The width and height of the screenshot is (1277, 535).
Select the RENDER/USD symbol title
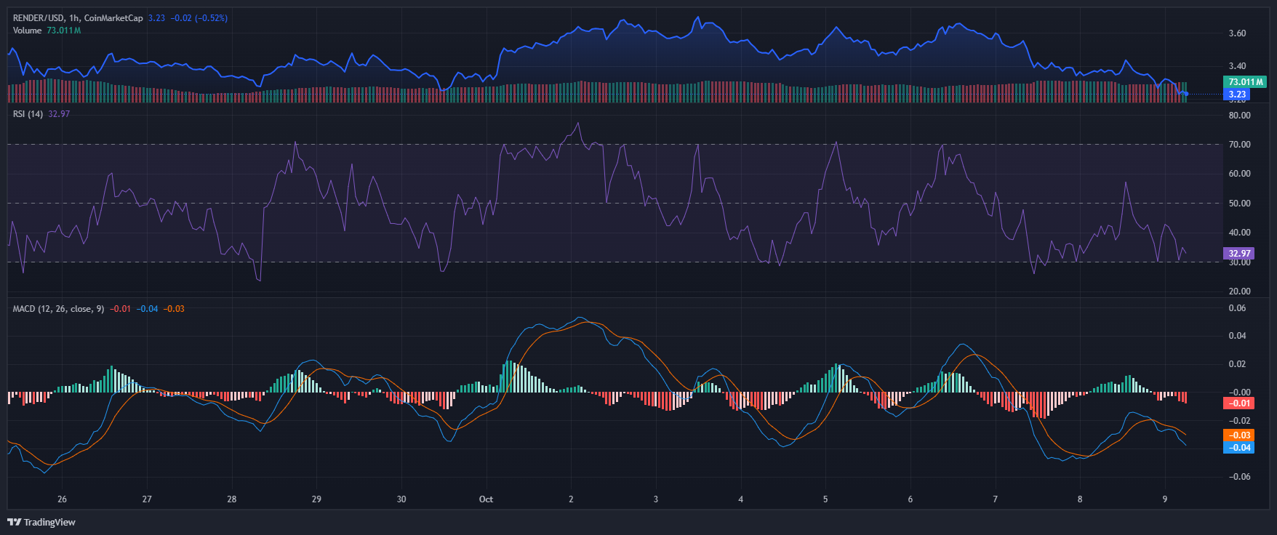coord(39,18)
